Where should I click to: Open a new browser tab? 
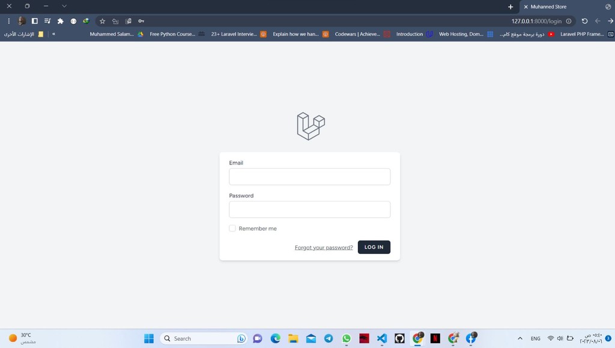510,7
